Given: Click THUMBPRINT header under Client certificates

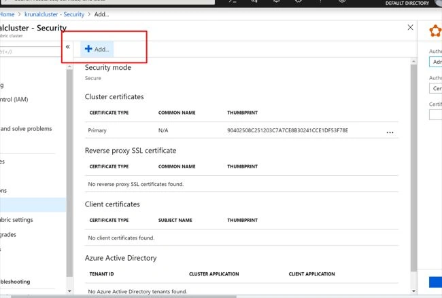Looking at the screenshot, I should (243, 220).
